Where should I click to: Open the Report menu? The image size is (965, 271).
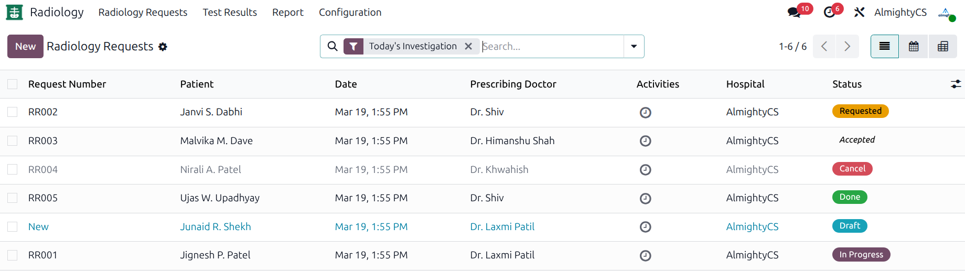click(287, 12)
